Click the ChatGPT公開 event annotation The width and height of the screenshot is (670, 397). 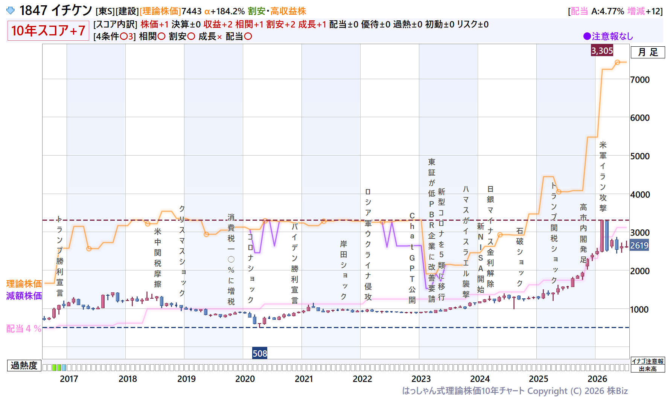point(412,258)
